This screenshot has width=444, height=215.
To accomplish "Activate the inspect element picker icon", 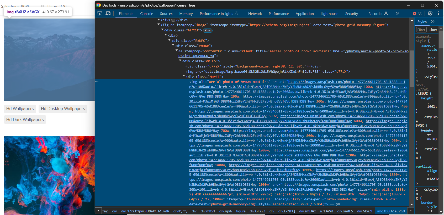I will [100, 13].
